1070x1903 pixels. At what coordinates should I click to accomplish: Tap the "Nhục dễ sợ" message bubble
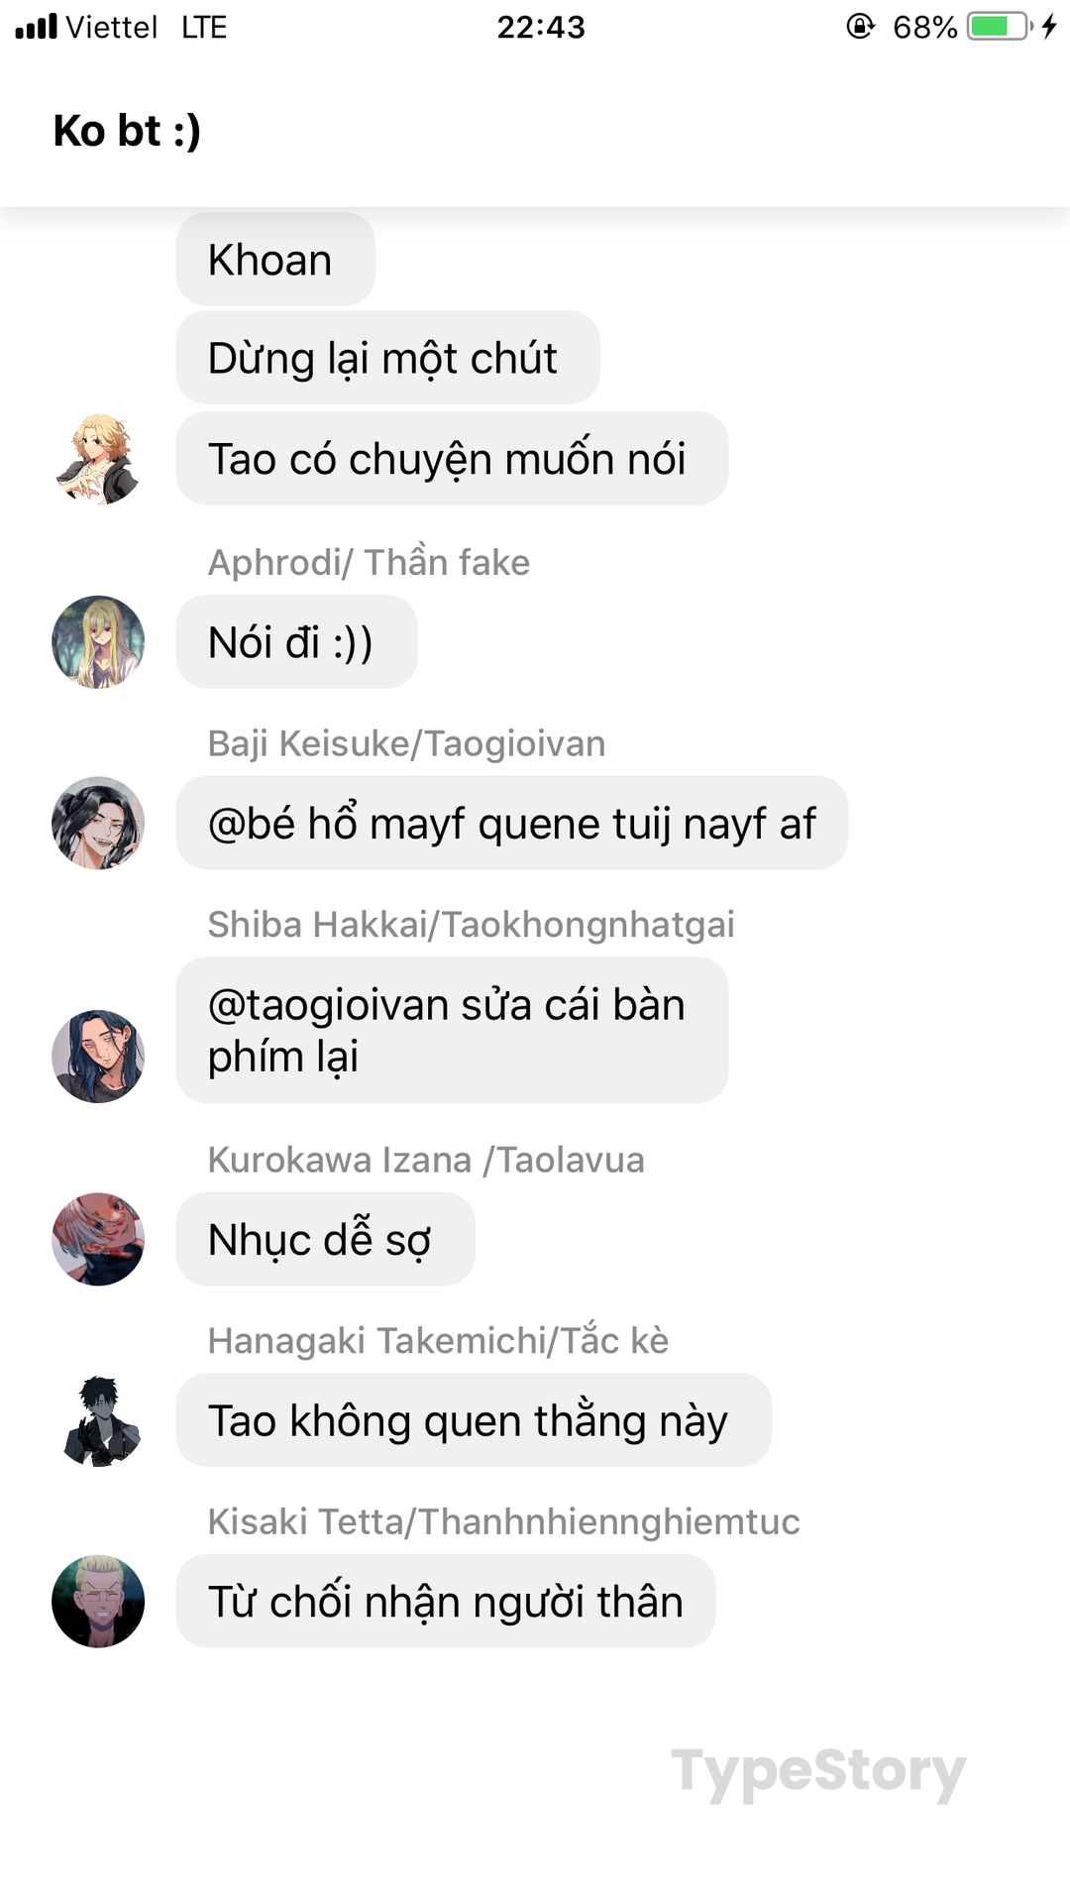[x=325, y=1239]
